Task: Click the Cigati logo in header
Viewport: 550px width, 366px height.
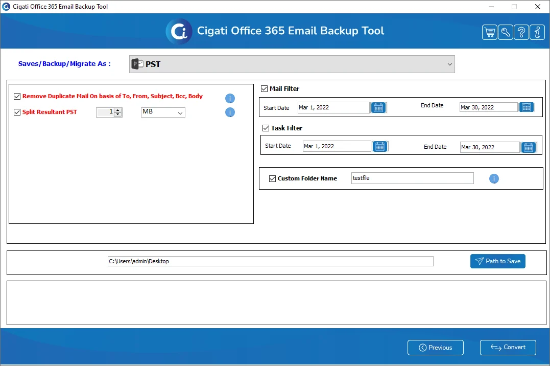Action: coord(179,31)
